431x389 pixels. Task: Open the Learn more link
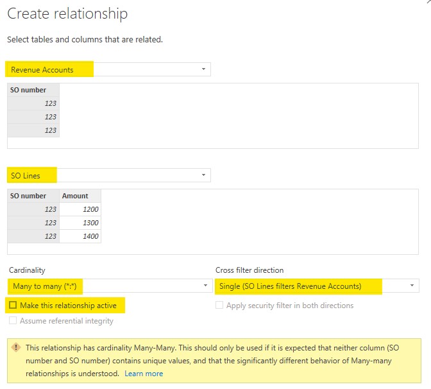click(x=144, y=374)
